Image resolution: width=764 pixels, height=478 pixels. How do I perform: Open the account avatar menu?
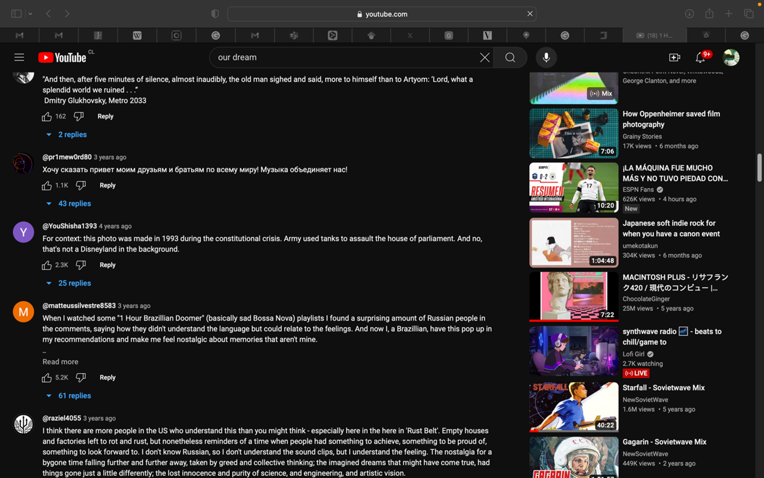[731, 57]
